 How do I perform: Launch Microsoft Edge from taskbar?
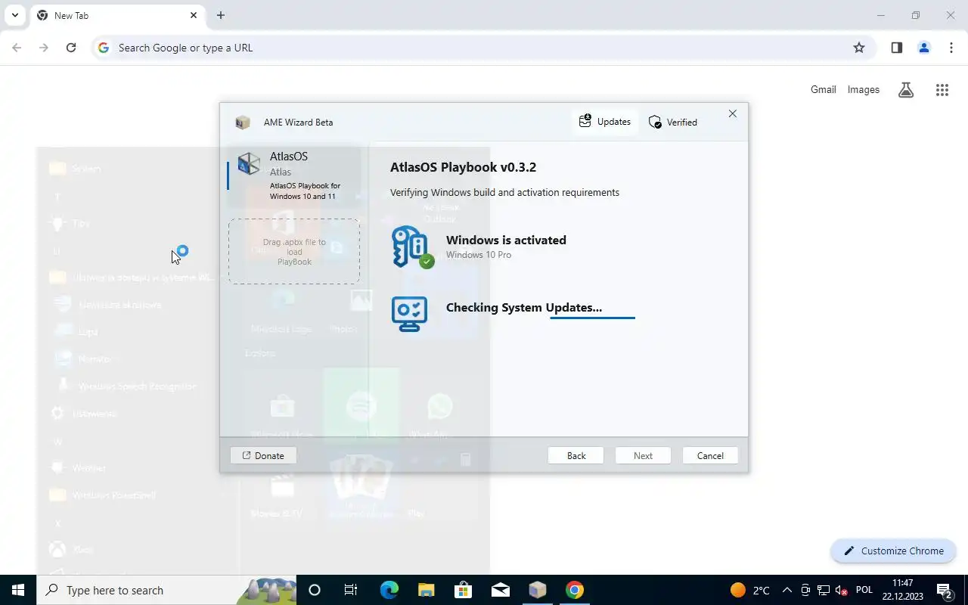pos(389,590)
